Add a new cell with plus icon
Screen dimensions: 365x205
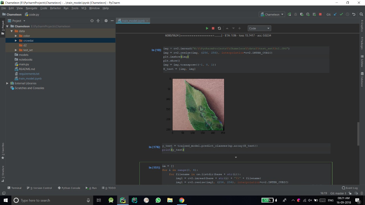point(240,28)
